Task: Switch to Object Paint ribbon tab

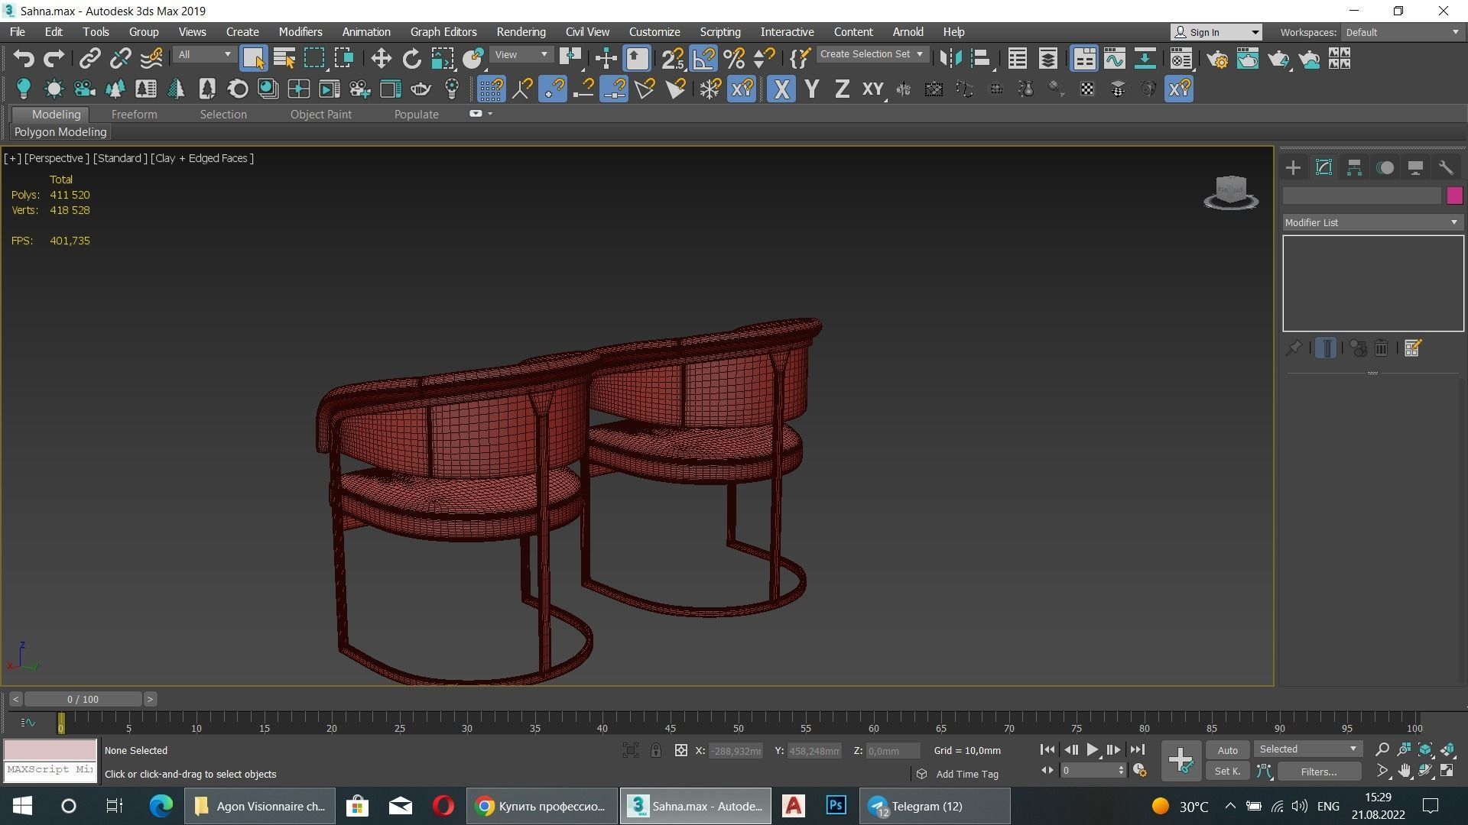Action: pyautogui.click(x=320, y=115)
